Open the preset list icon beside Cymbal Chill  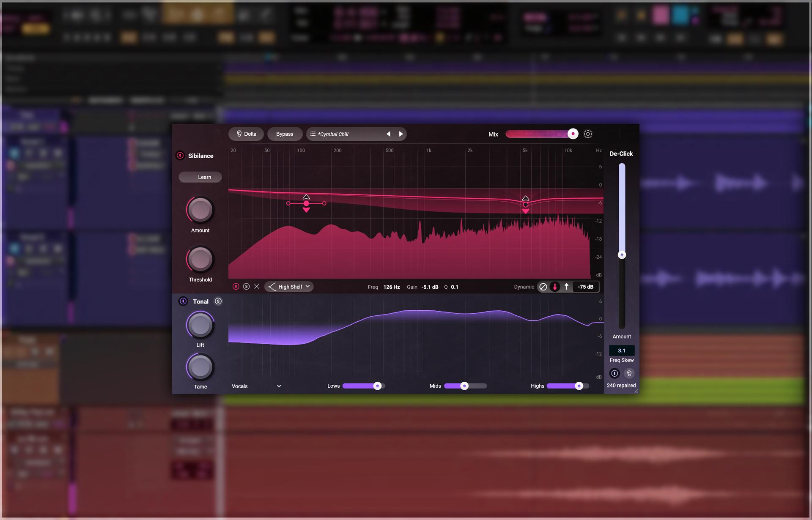pos(313,134)
